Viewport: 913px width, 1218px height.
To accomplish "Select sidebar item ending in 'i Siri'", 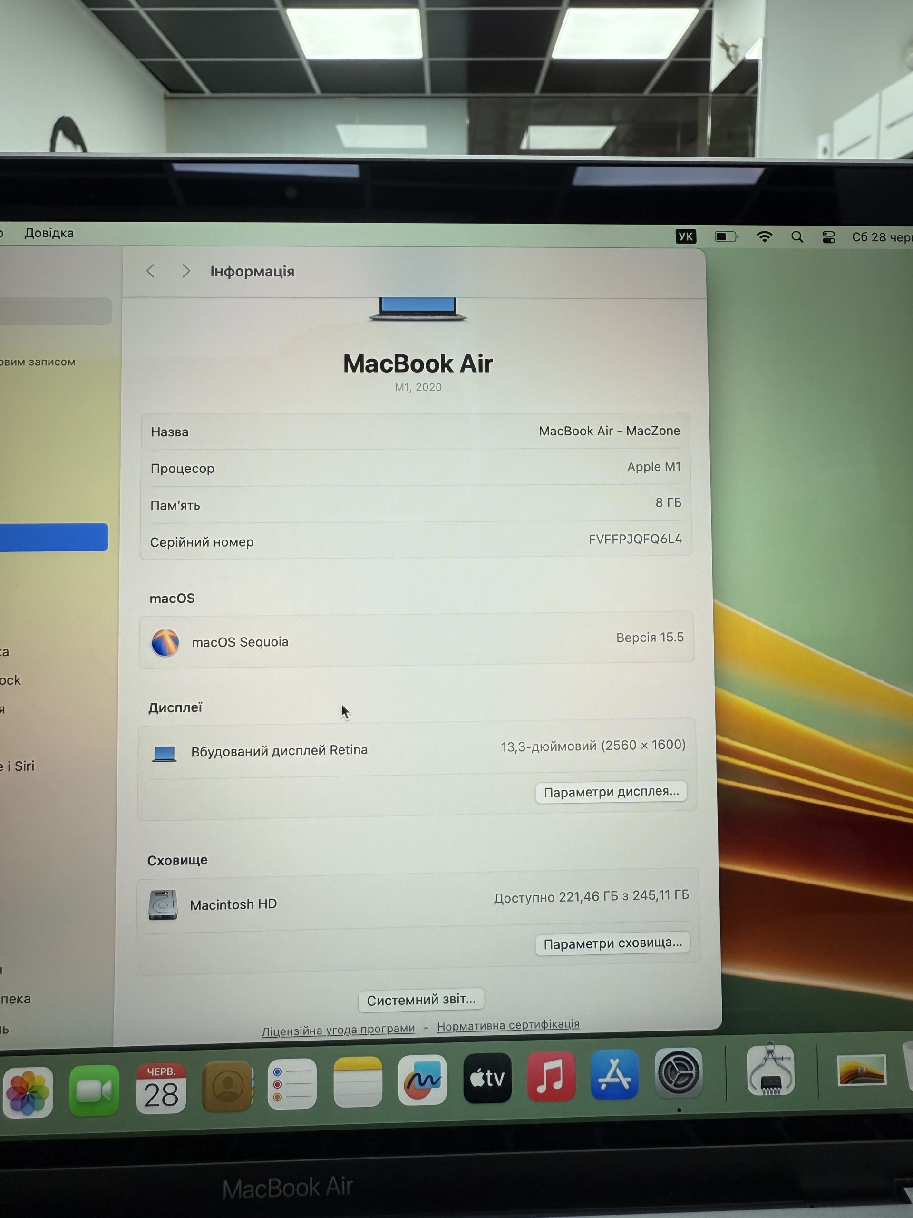I will (x=18, y=766).
